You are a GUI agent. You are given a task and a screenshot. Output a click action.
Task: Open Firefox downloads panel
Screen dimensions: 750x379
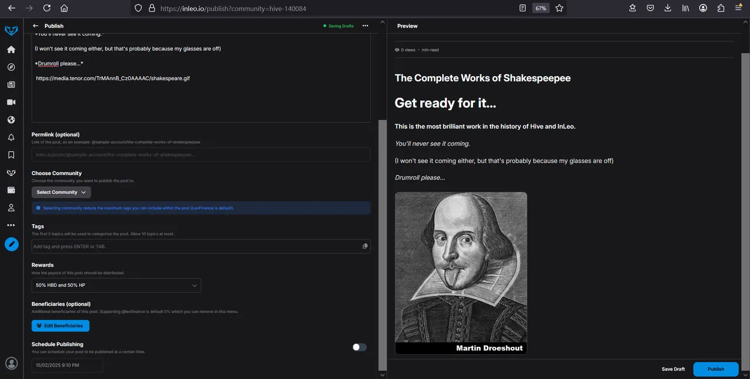click(668, 8)
